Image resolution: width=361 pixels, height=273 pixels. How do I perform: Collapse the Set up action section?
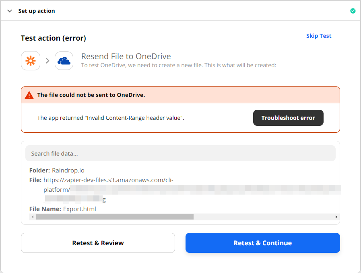pos(10,11)
